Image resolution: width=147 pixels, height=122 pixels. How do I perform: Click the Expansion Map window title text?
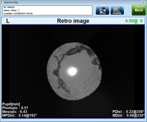pyautogui.click(x=11, y=2)
